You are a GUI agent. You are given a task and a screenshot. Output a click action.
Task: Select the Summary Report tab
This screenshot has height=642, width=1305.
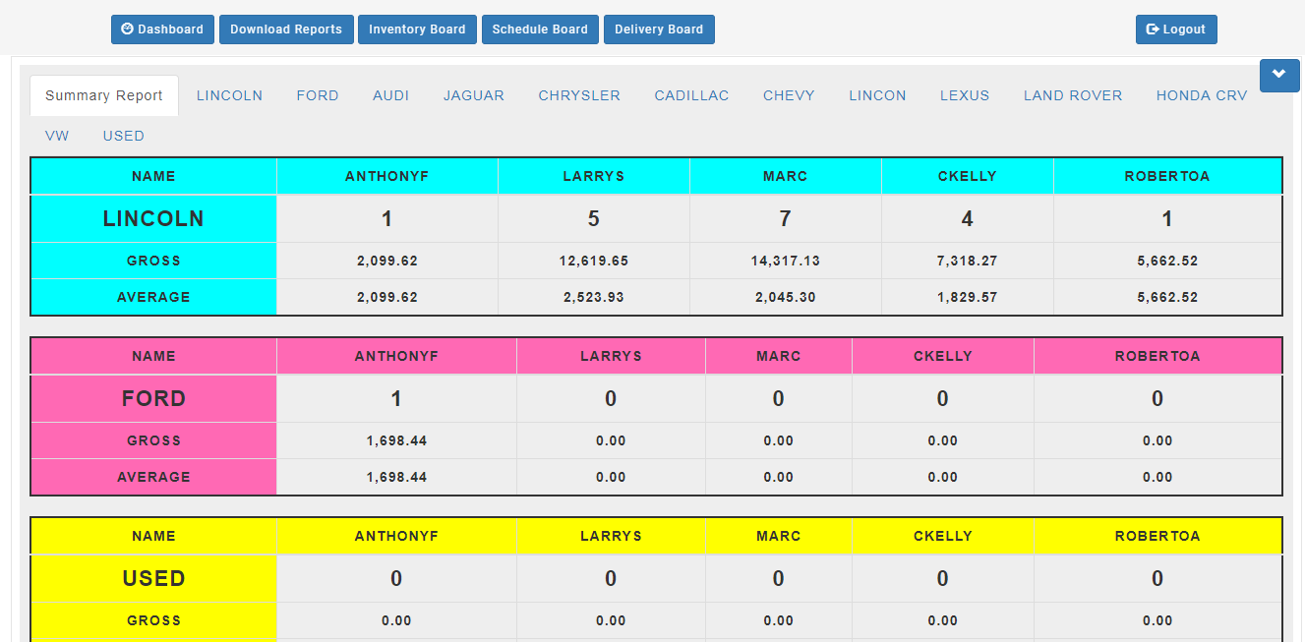click(x=104, y=95)
